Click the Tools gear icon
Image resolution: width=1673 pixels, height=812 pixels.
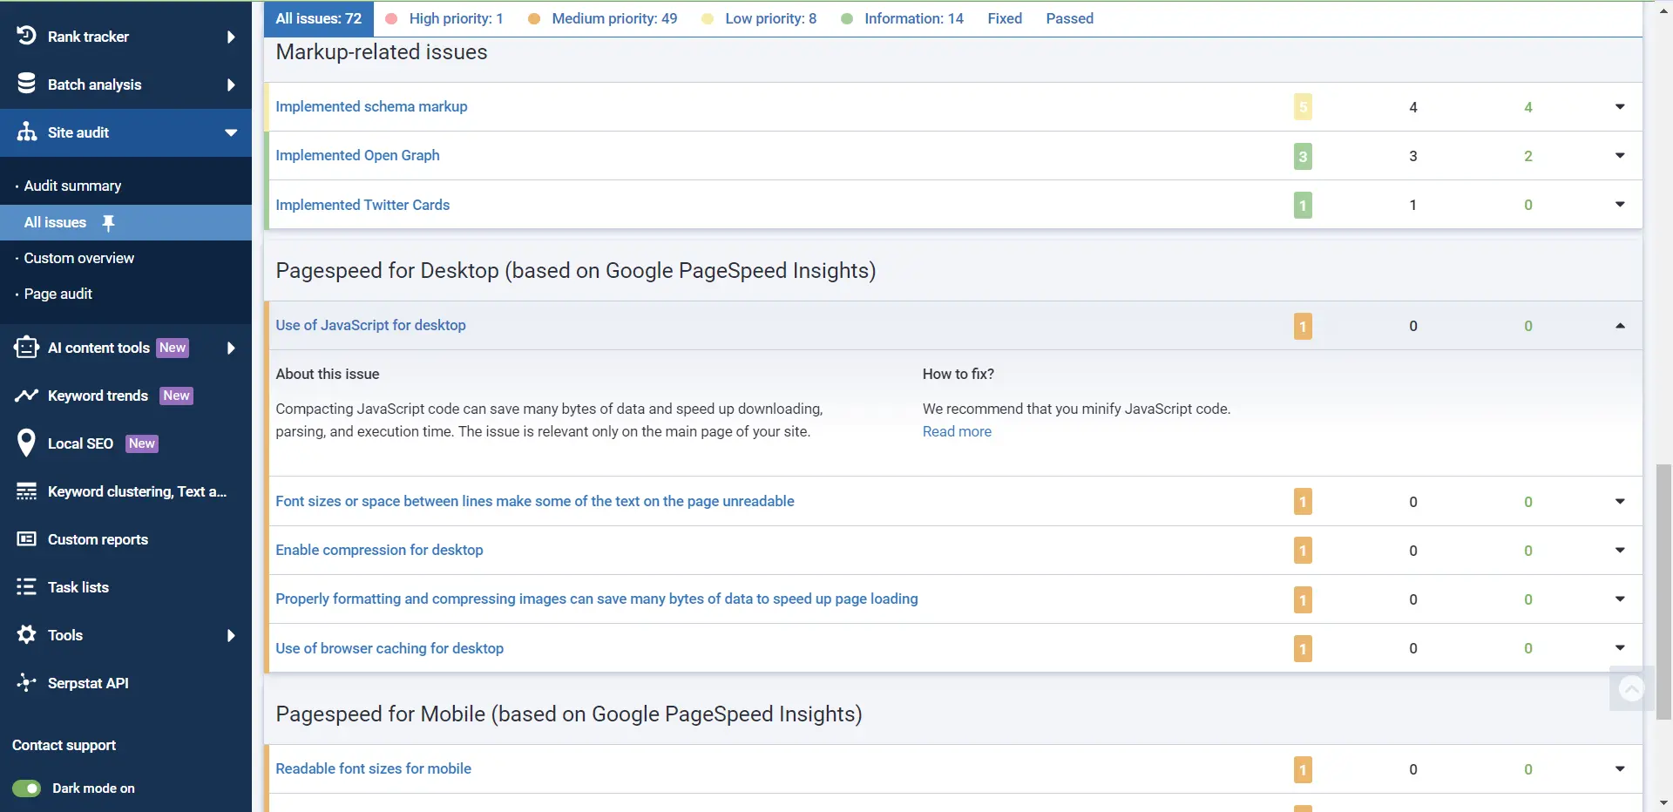point(26,634)
